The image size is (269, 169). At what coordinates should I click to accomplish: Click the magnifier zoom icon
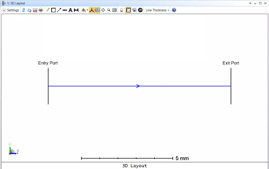point(109,10)
